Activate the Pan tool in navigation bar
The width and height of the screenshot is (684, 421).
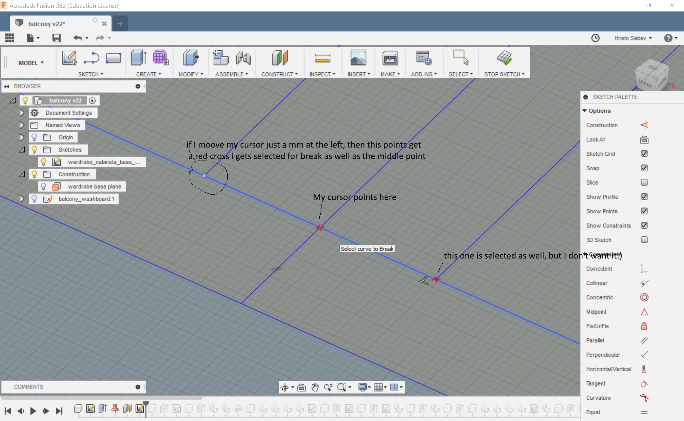coord(315,387)
